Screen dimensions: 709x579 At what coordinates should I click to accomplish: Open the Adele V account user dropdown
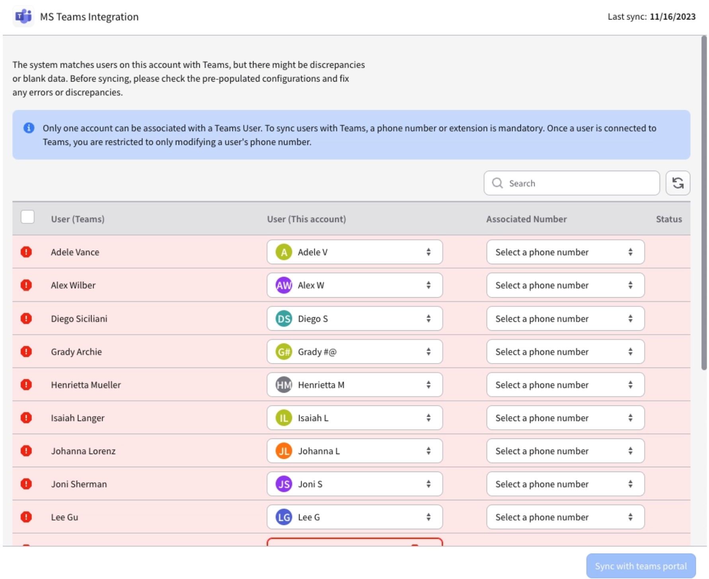click(354, 252)
